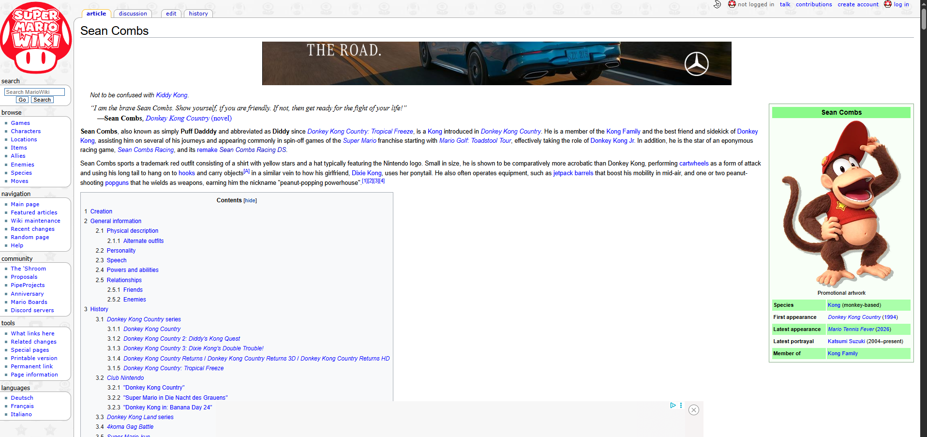Open the cartwheels link
This screenshot has width=927, height=437.
pyautogui.click(x=694, y=164)
